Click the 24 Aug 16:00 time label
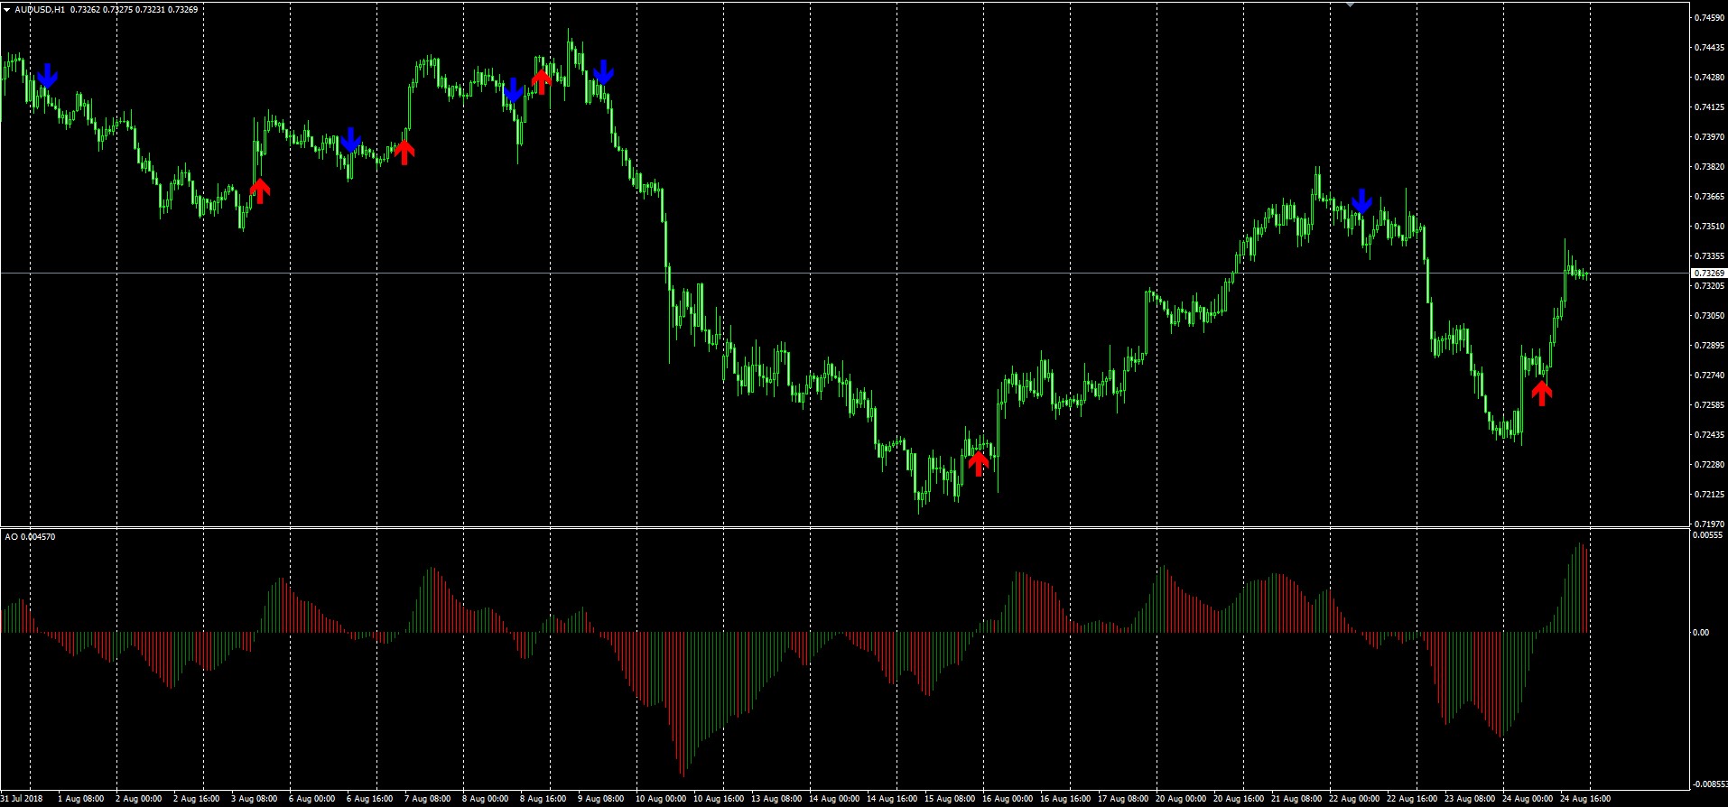Screen dimensions: 1728x807 click(1585, 799)
